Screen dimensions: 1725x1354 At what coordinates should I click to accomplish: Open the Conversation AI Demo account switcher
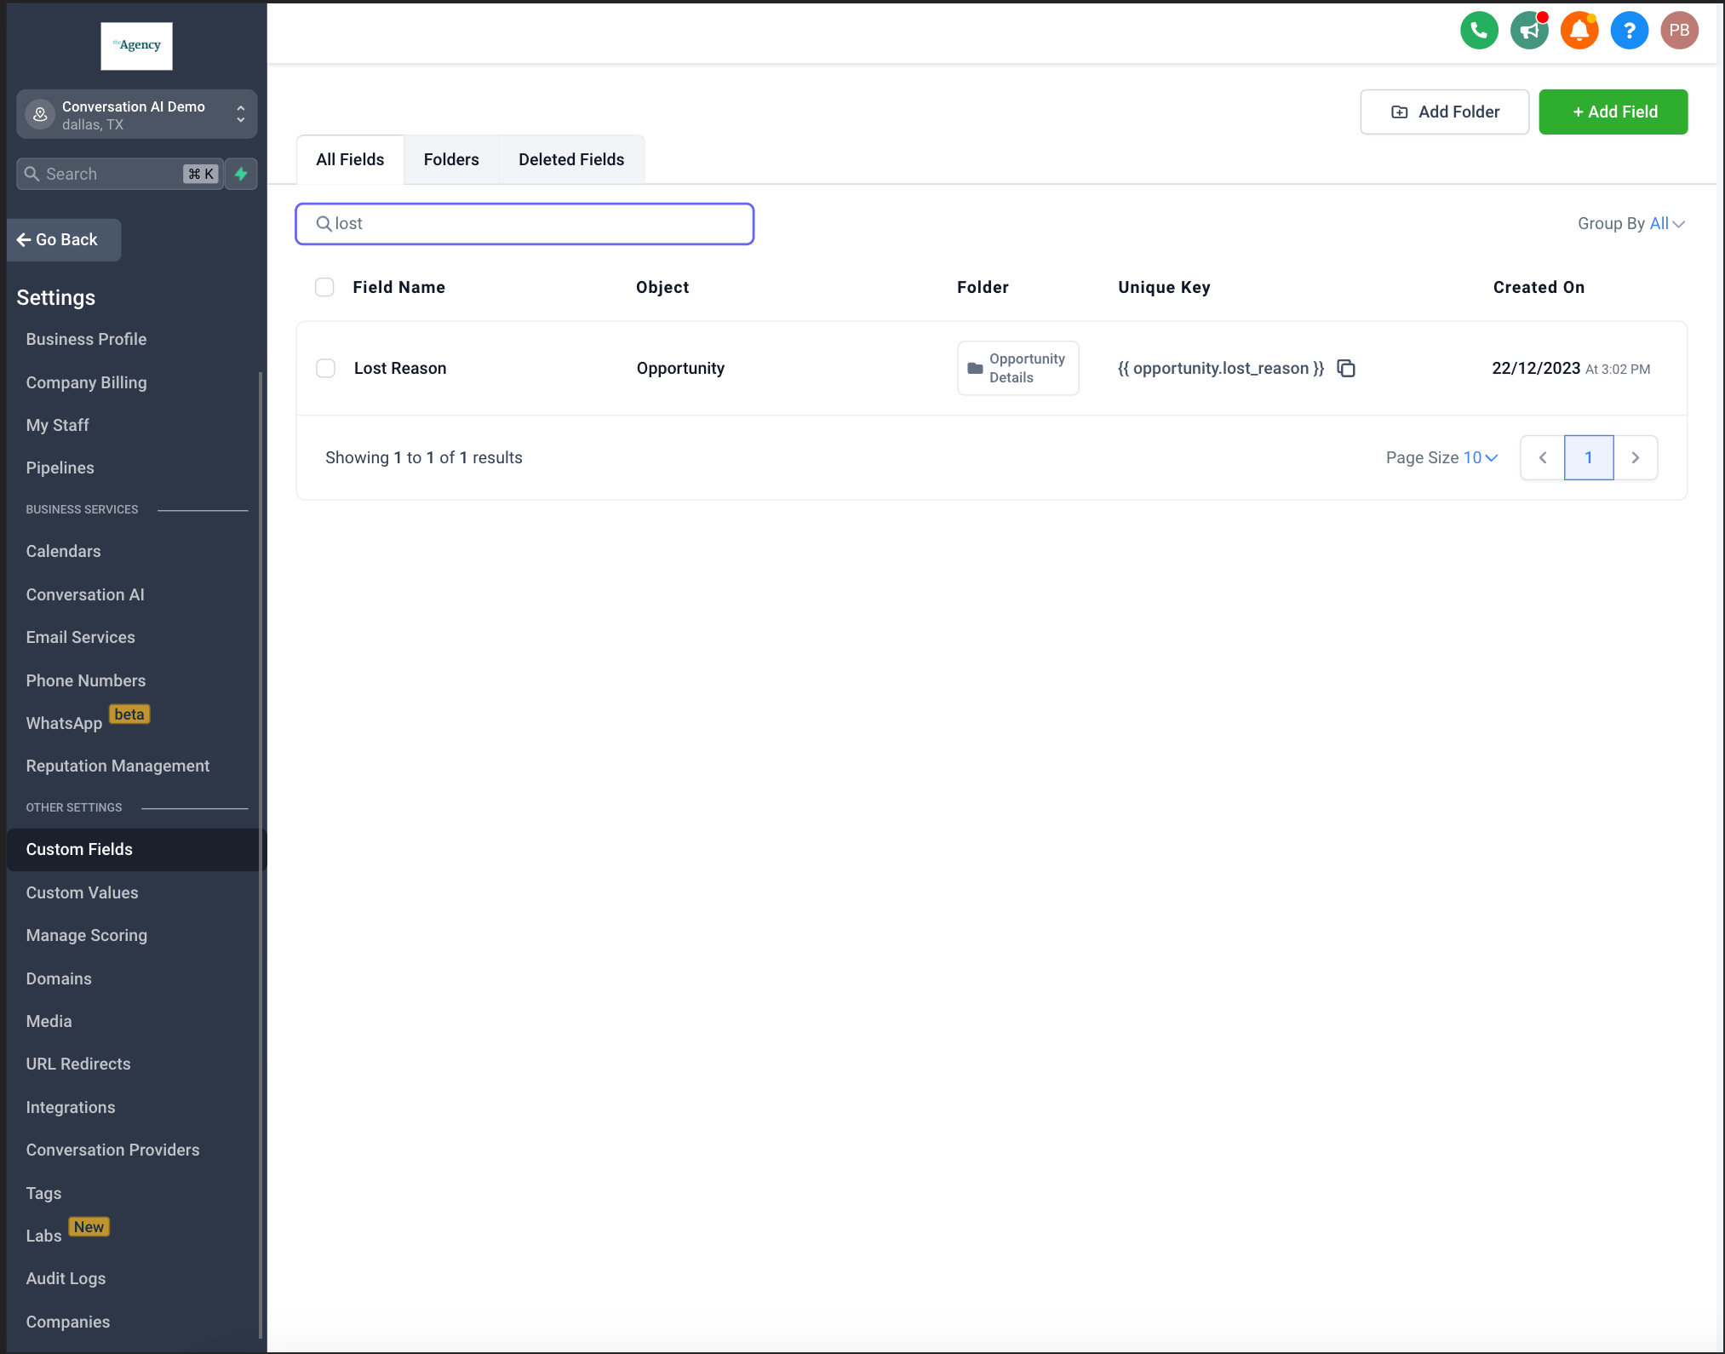(136, 114)
